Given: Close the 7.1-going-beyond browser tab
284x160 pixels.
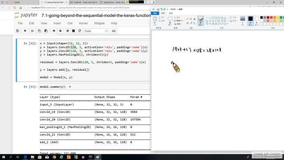Looking at the screenshot, I should (67, 2).
